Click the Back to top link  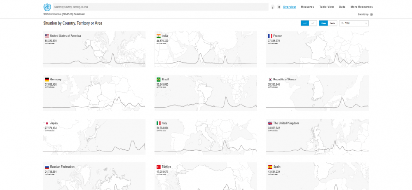(x=363, y=14)
